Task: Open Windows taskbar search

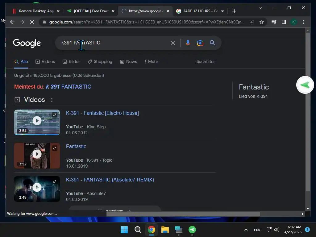Action: [138, 230]
